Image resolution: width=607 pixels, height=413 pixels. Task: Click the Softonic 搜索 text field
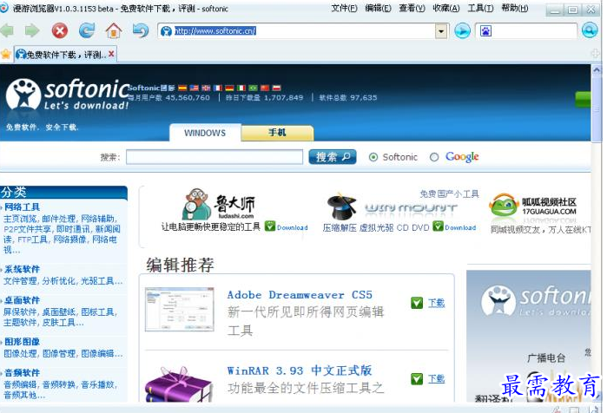click(214, 157)
